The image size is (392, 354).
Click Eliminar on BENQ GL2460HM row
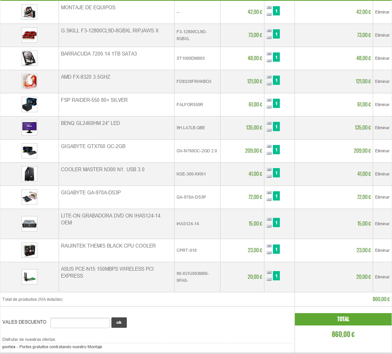(382, 128)
